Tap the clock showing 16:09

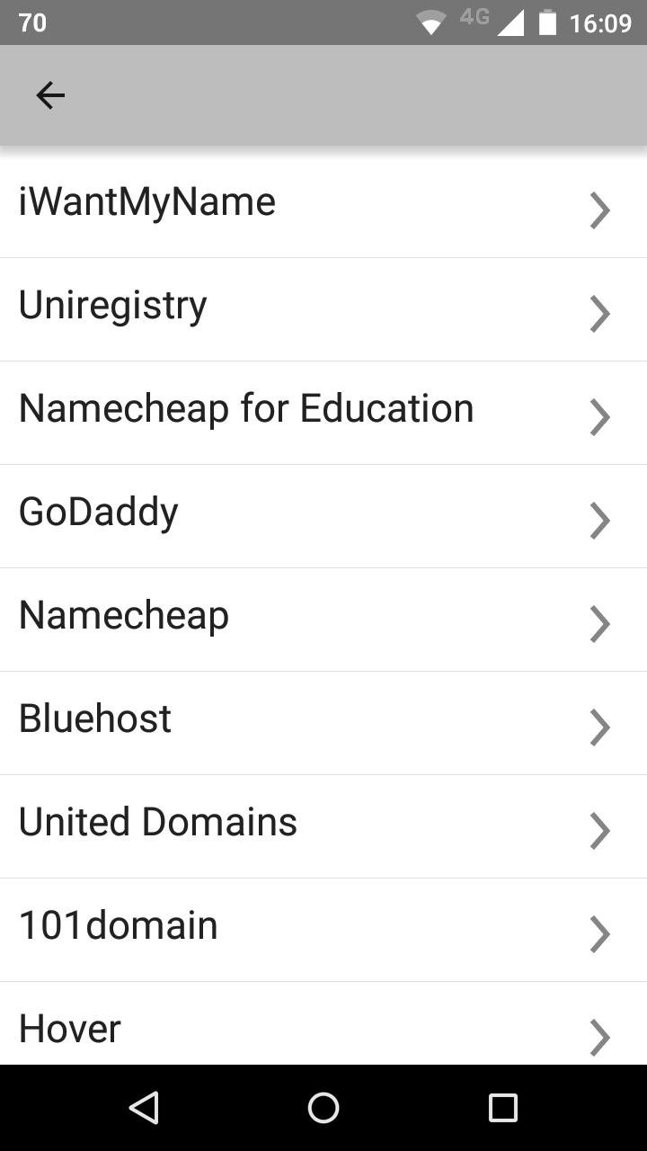(x=600, y=23)
